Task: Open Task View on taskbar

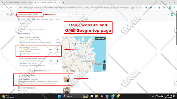Action: 92,96
